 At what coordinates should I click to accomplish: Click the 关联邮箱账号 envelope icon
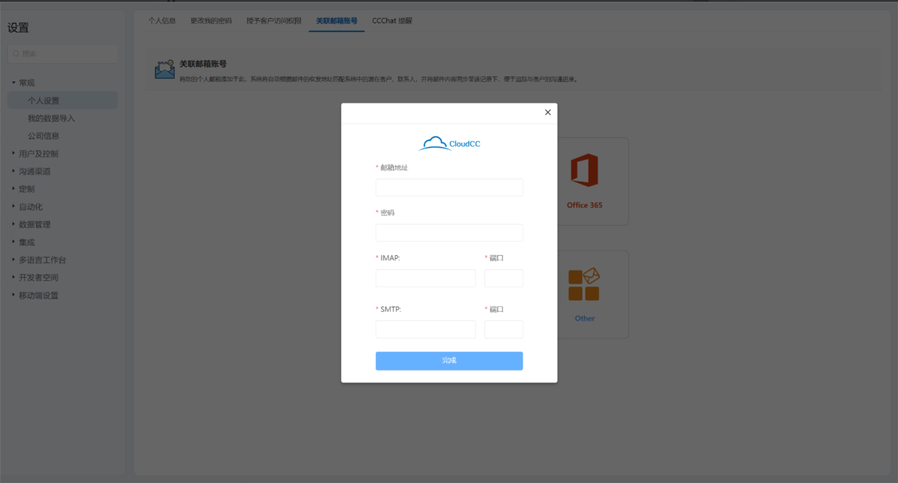pos(165,69)
